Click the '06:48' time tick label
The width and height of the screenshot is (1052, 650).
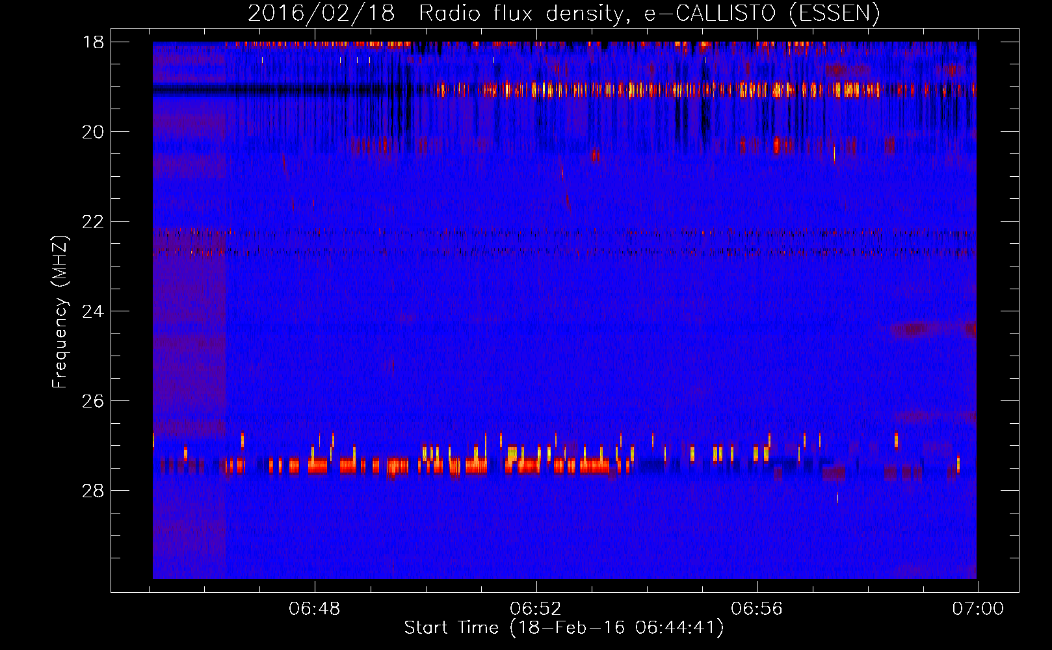pyautogui.click(x=315, y=609)
